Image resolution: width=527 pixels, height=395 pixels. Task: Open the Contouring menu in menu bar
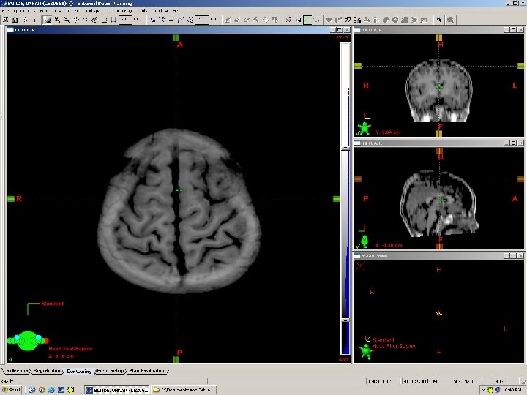click(x=121, y=11)
